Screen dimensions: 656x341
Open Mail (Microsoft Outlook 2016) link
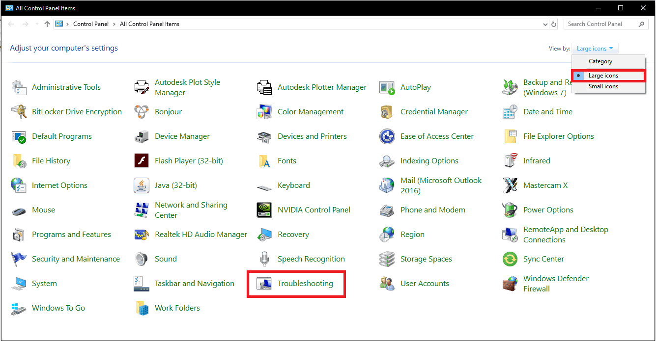(x=441, y=185)
